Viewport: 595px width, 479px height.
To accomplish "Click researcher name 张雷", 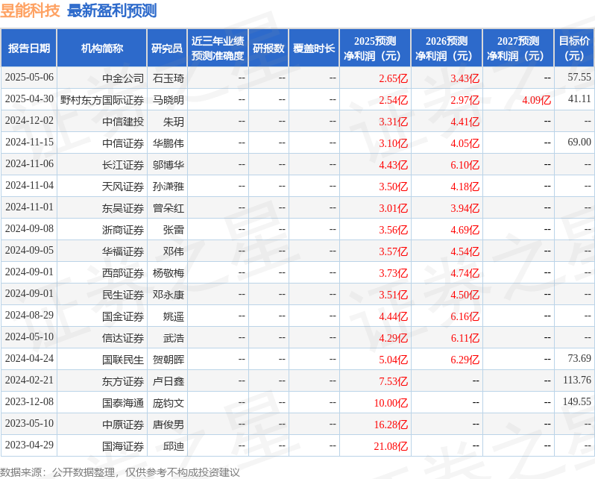I will point(174,230).
